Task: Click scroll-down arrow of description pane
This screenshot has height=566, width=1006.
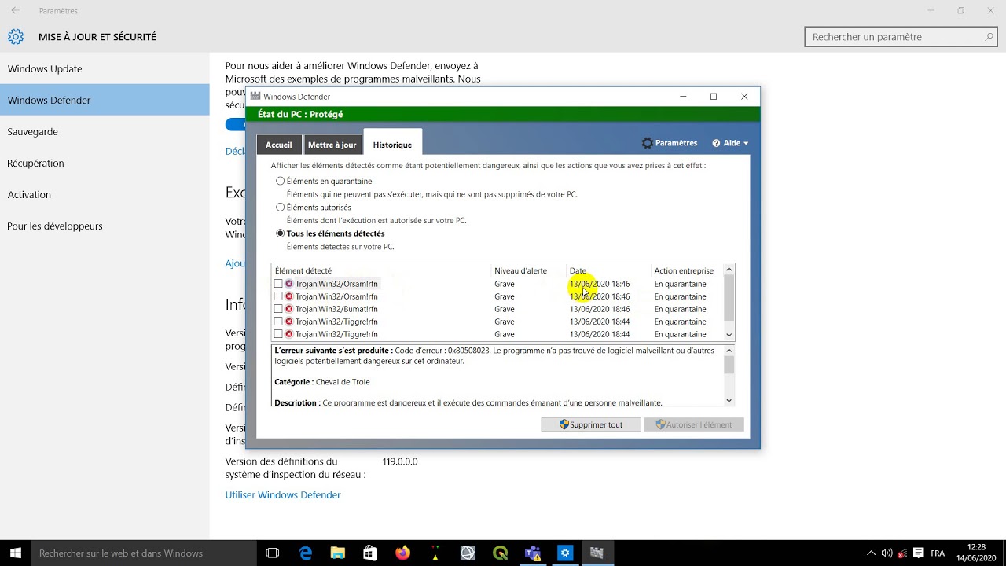Action: click(x=729, y=400)
